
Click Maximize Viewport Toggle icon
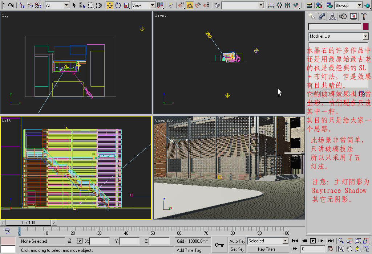pos(366,249)
